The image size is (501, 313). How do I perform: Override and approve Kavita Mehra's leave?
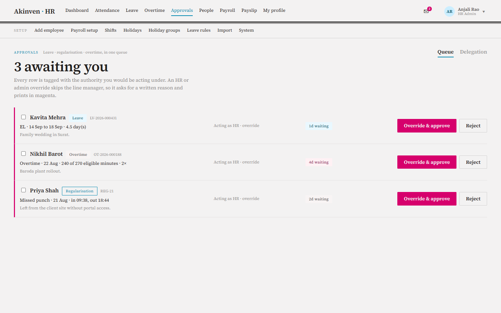click(427, 126)
